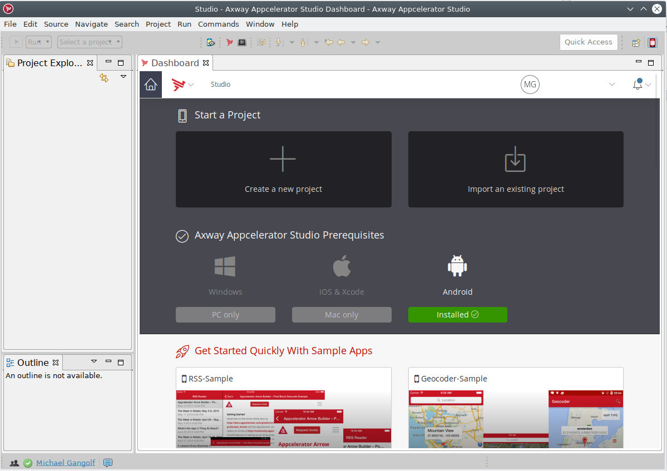
Task: Click the dashboard Home icon
Action: click(151, 85)
